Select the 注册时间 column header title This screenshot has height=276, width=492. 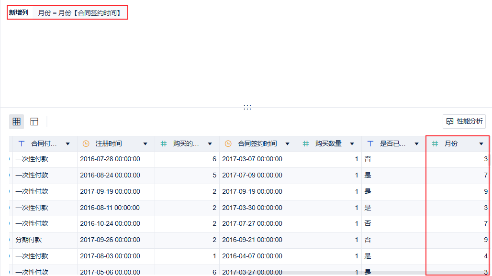click(109, 144)
